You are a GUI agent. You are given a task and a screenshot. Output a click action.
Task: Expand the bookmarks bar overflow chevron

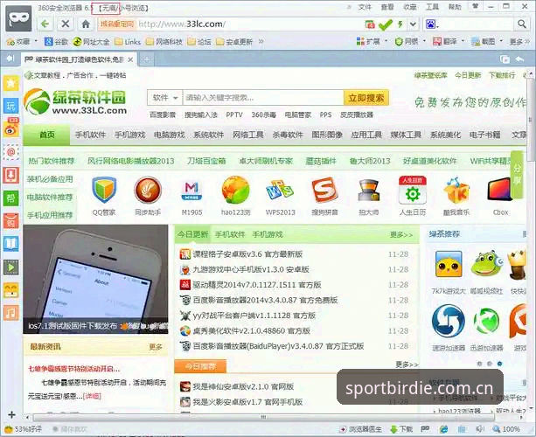click(x=261, y=42)
